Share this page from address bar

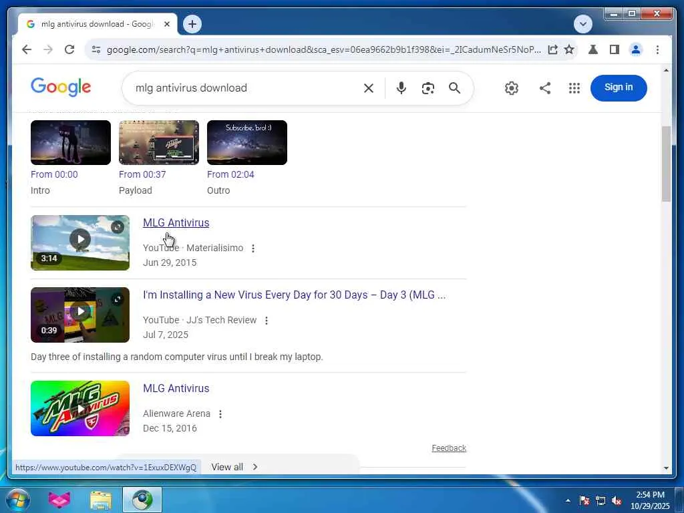pyautogui.click(x=552, y=49)
